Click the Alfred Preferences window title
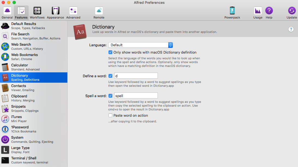Screen dimensions: 298x167 click(x=149, y=3)
